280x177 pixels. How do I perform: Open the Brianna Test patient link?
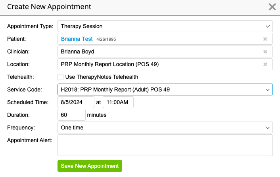coord(77,39)
